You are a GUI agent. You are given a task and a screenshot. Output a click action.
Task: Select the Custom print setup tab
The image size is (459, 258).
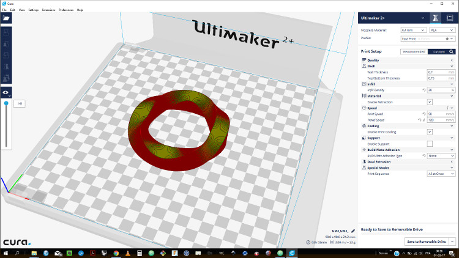tap(439, 51)
